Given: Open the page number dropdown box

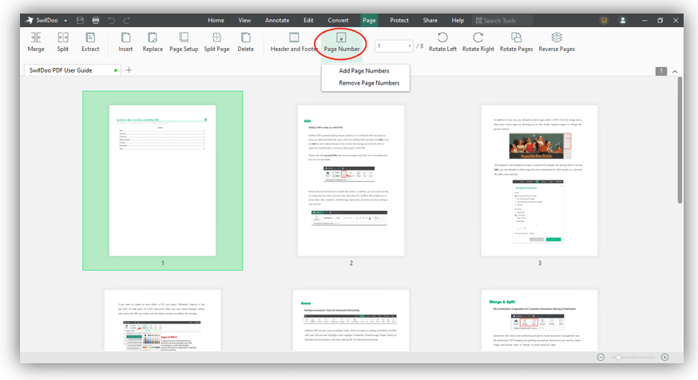Looking at the screenshot, I should pos(394,46).
